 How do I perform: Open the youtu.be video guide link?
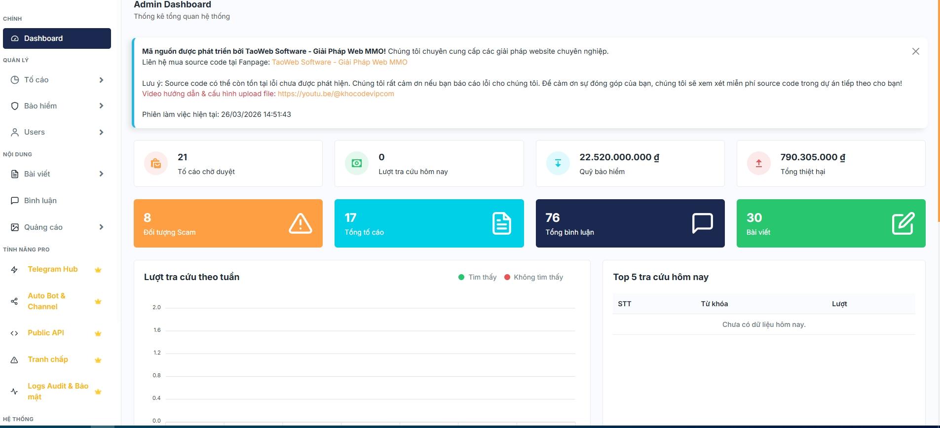tap(336, 94)
